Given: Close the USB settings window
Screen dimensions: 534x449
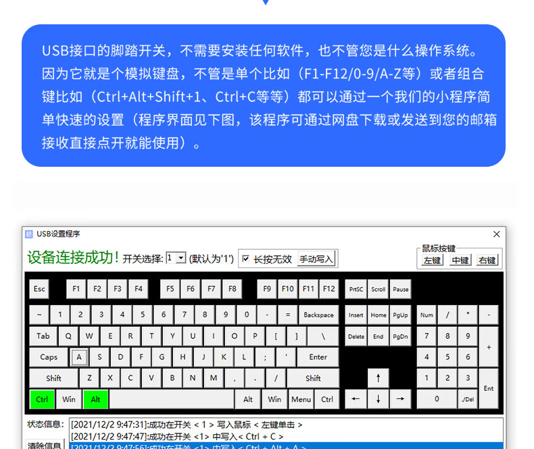Looking at the screenshot, I should pyautogui.click(x=497, y=234).
